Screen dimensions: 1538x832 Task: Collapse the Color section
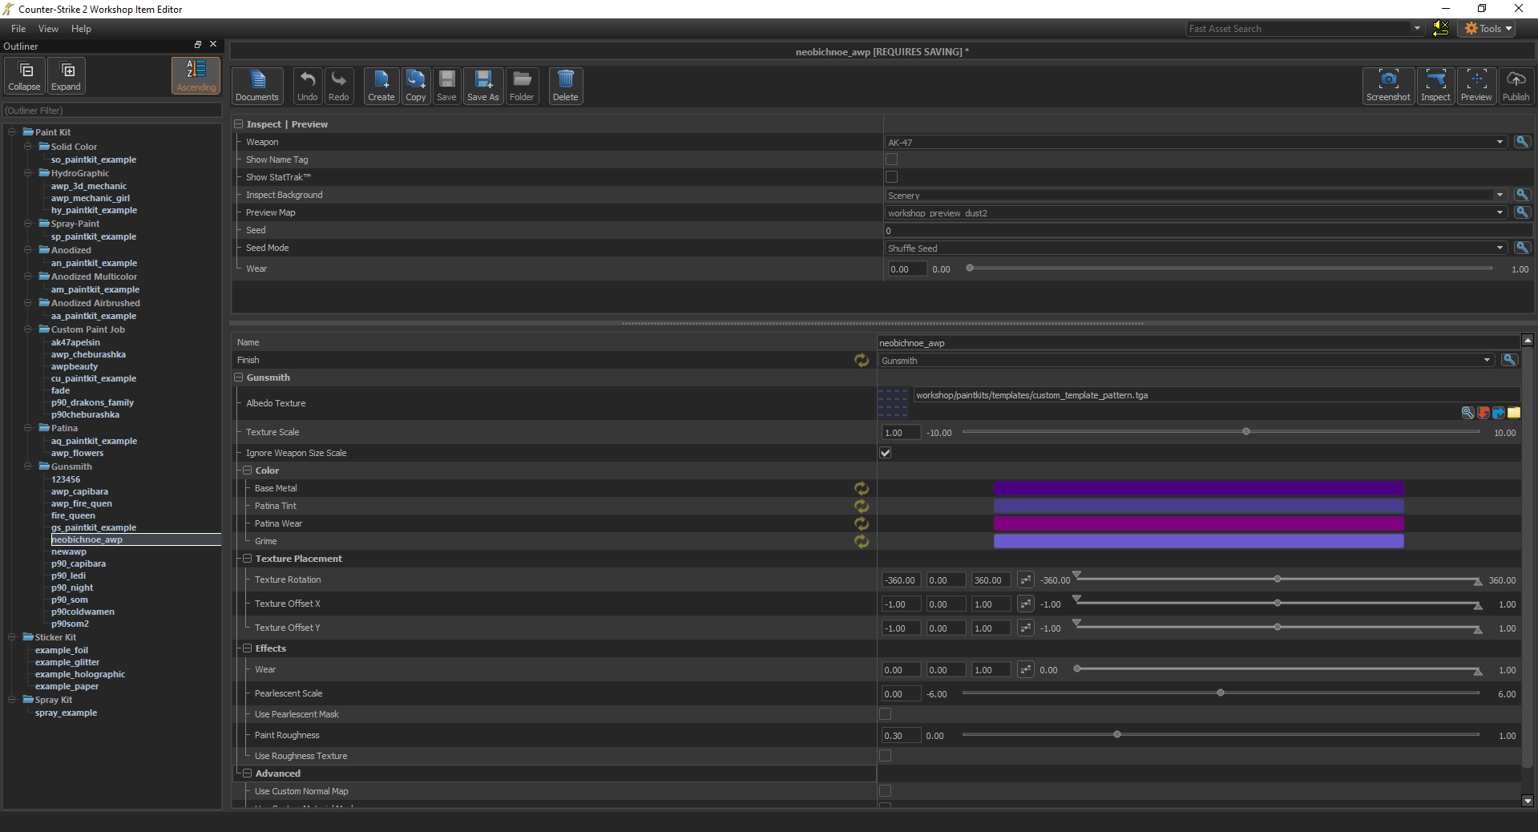click(x=248, y=471)
